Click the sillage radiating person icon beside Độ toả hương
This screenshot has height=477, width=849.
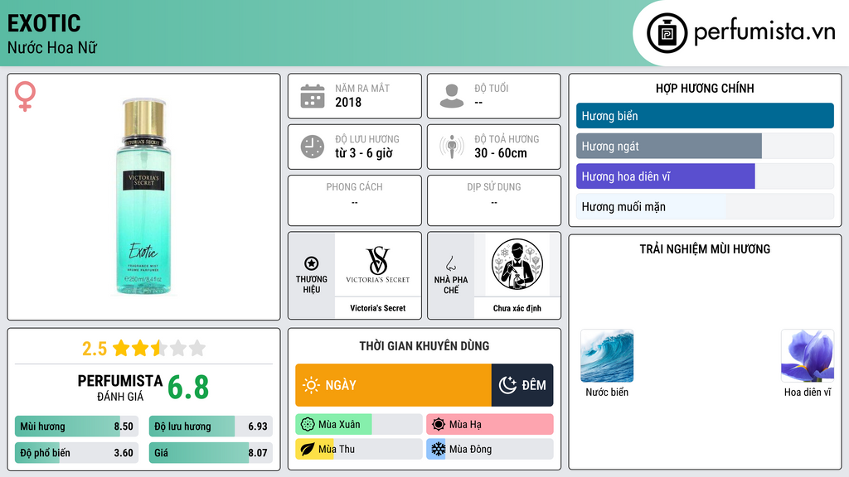pyautogui.click(x=452, y=147)
